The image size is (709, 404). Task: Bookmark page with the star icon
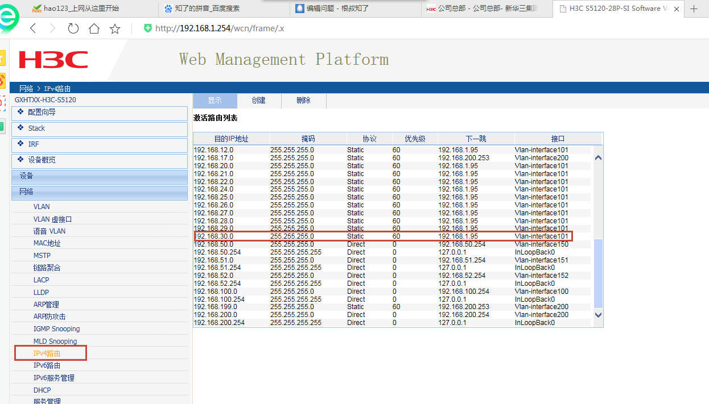(x=115, y=28)
